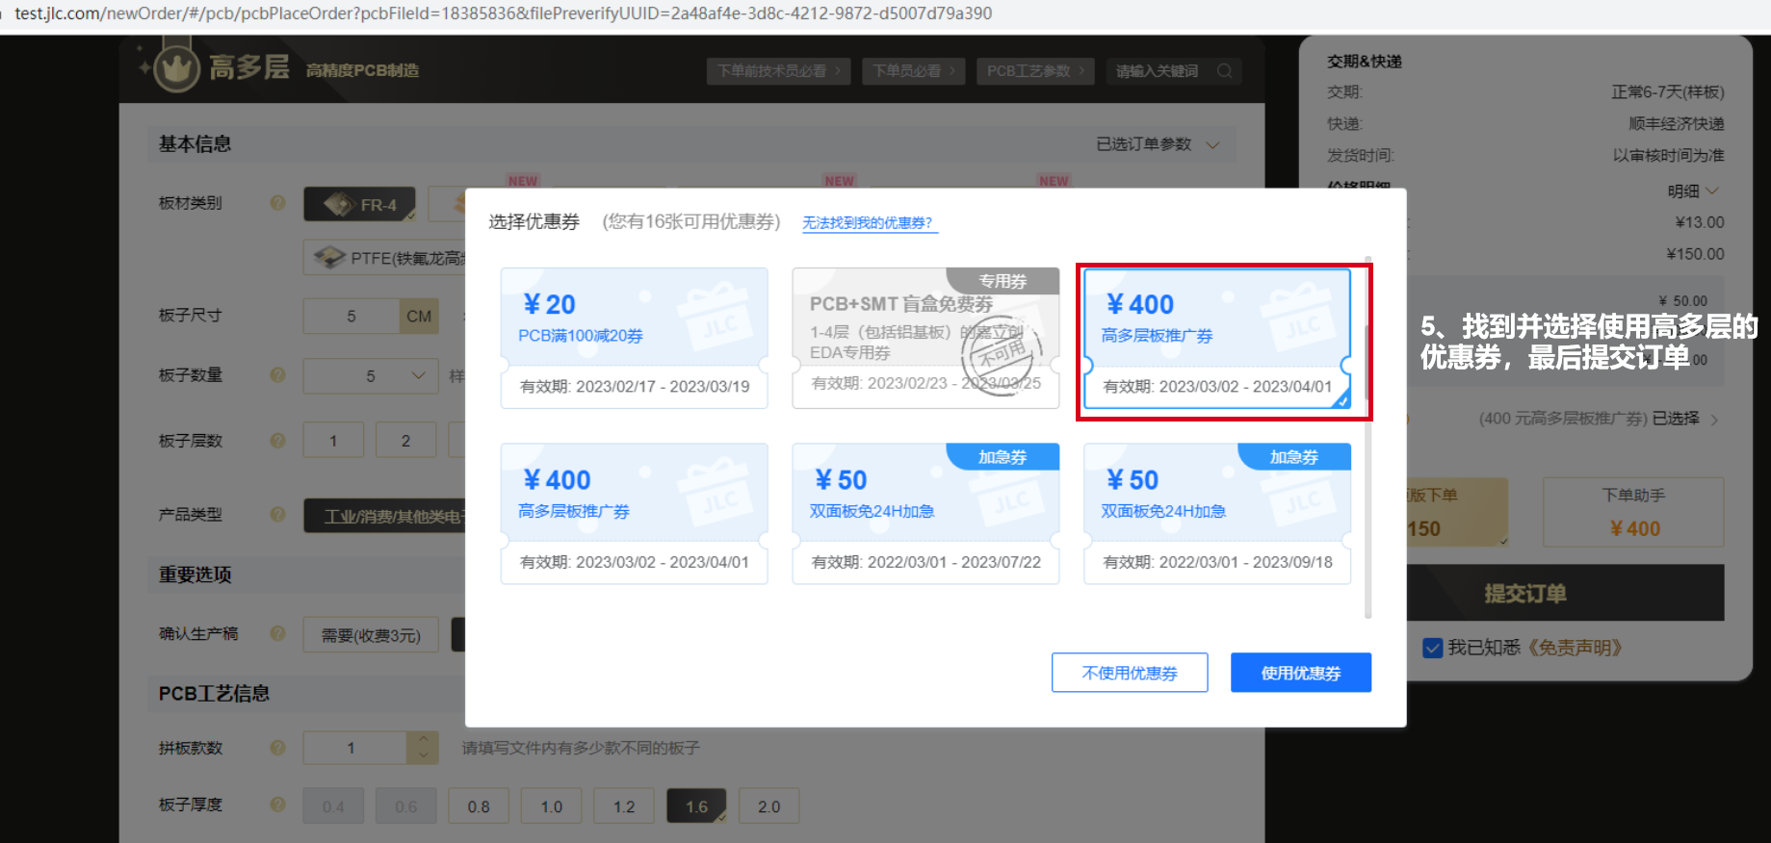Open the 《免责声明》 link
The height and width of the screenshot is (843, 1771).
(1575, 648)
